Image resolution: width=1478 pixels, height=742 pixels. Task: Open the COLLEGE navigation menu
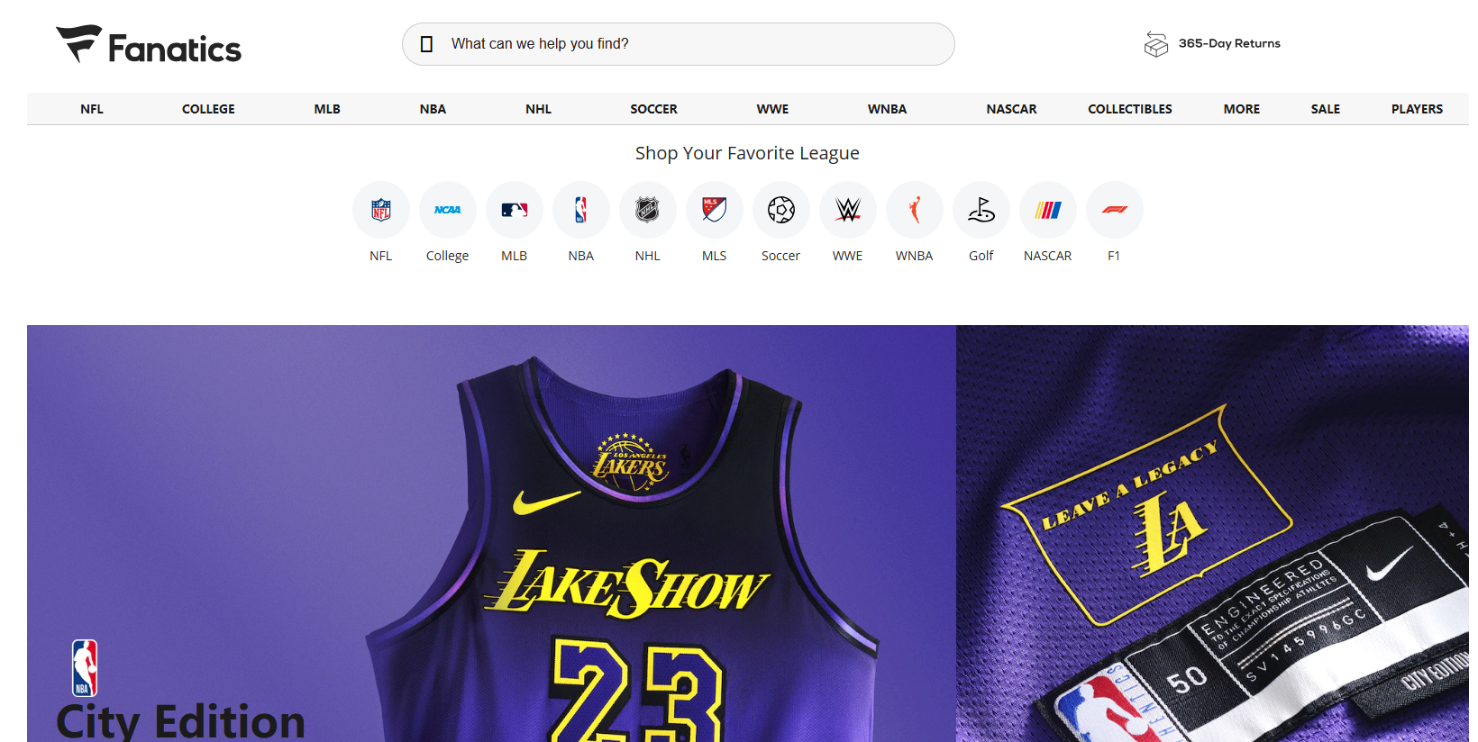[x=208, y=109]
